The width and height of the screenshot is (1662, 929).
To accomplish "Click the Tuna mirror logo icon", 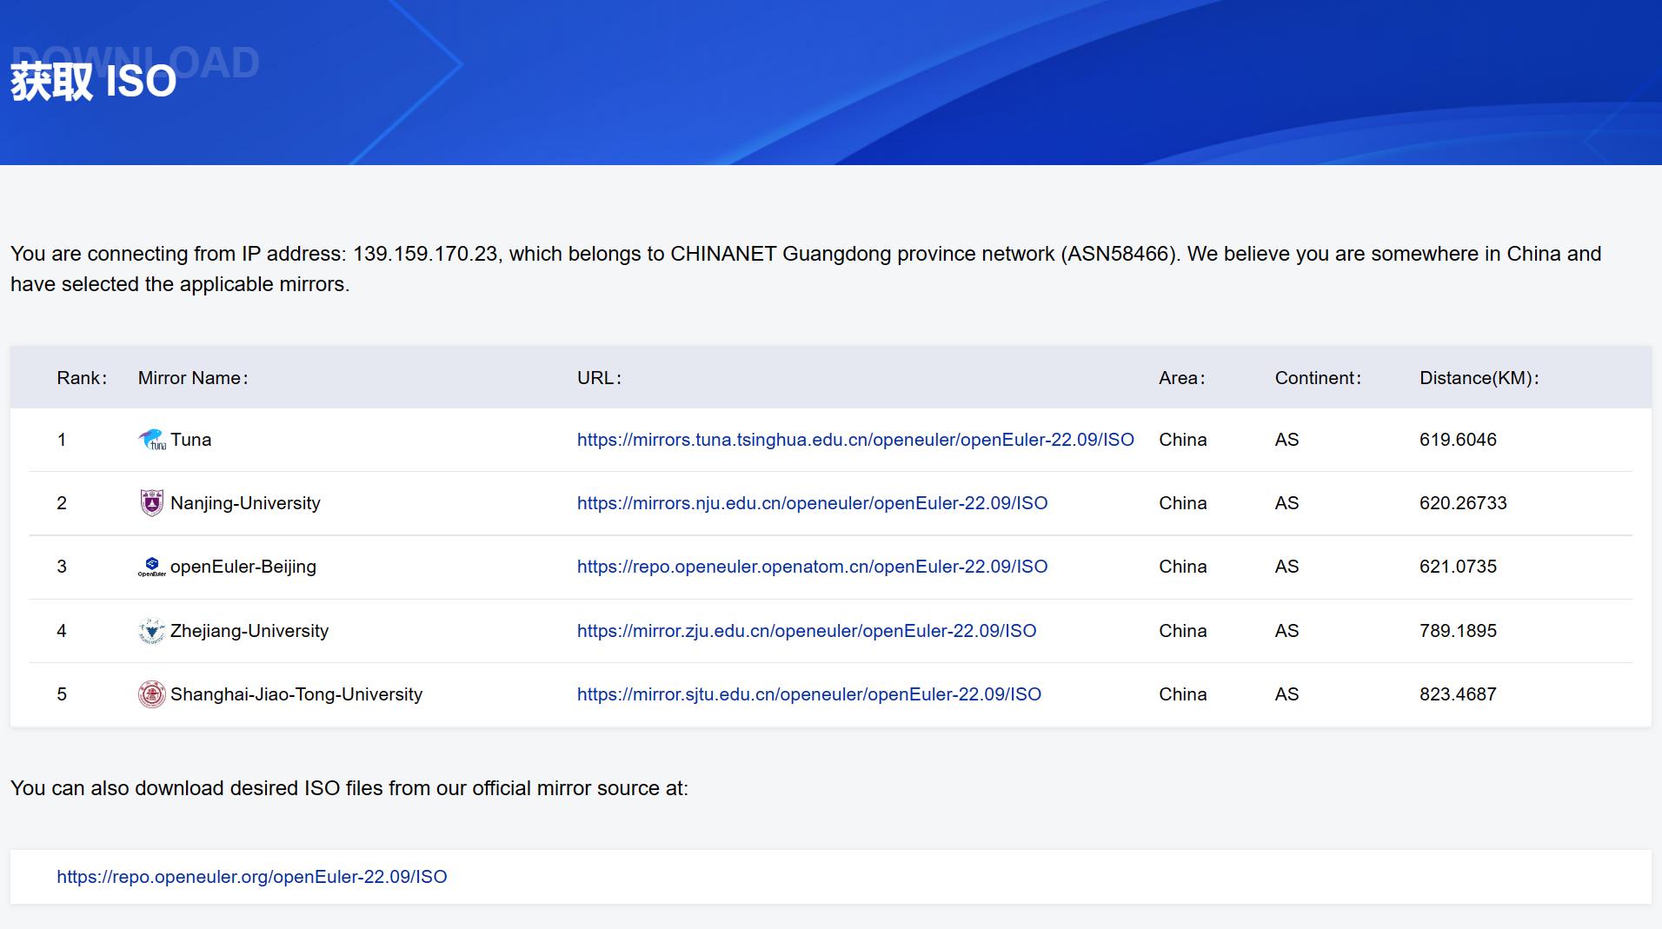I will [151, 440].
